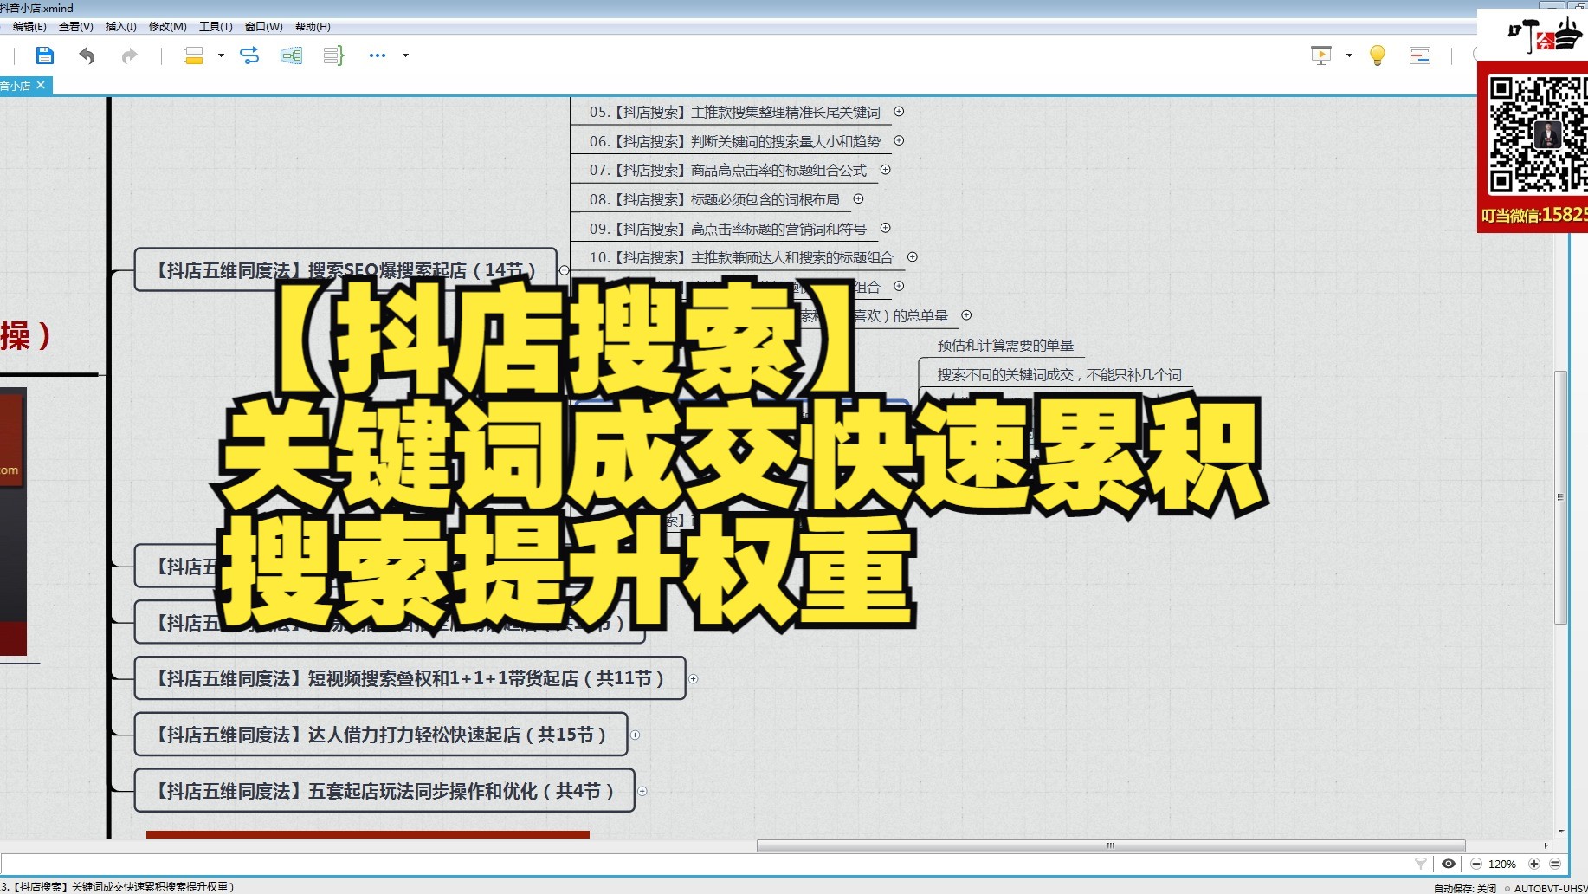Select topic 短视频搜索叠权和1+1+1带货起店 (共11节)
Viewport: 1588px width, 894px height.
point(410,678)
